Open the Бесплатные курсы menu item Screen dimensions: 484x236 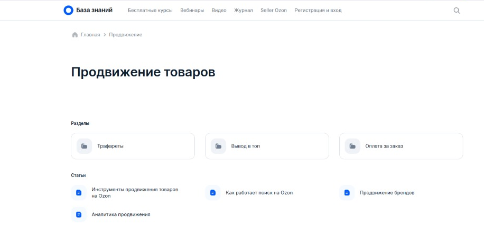click(x=150, y=11)
